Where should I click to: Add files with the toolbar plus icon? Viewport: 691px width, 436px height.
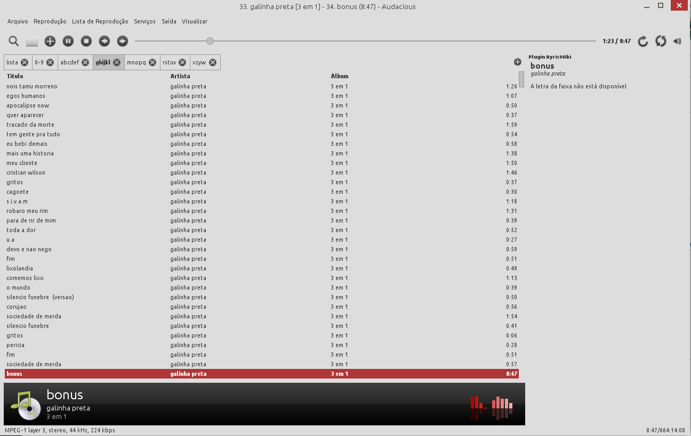tap(50, 41)
